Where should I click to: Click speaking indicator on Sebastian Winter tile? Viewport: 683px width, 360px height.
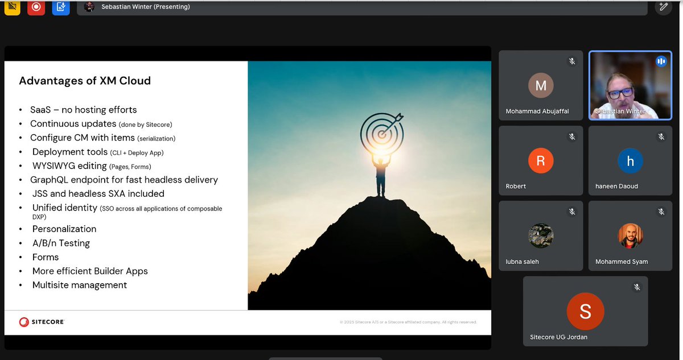661,61
